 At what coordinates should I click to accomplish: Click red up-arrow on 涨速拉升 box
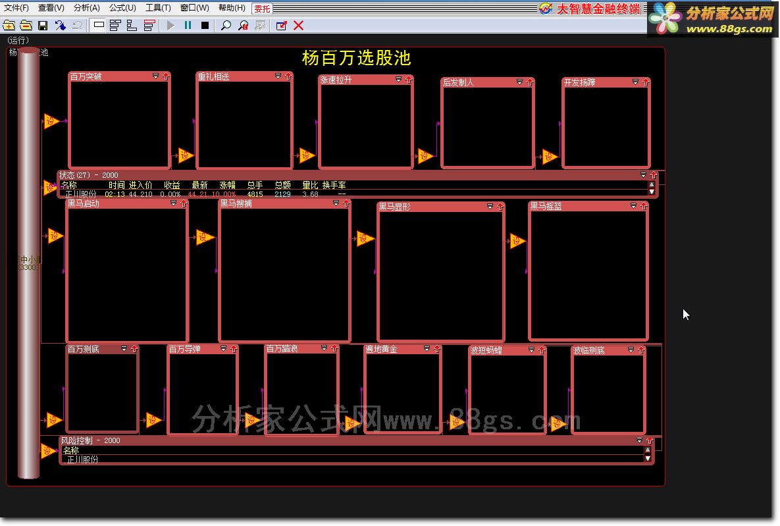click(x=408, y=79)
